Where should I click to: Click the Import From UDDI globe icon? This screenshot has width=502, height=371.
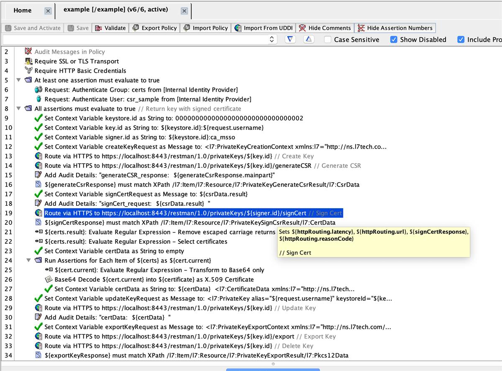(x=236, y=28)
